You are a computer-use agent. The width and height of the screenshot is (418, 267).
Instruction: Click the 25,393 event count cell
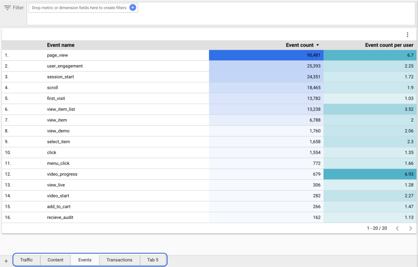tap(266, 66)
